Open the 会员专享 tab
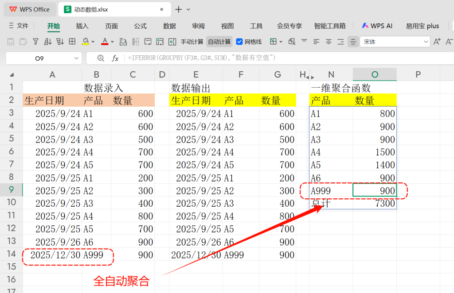Image resolution: width=454 pixels, height=293 pixels. 290,26
